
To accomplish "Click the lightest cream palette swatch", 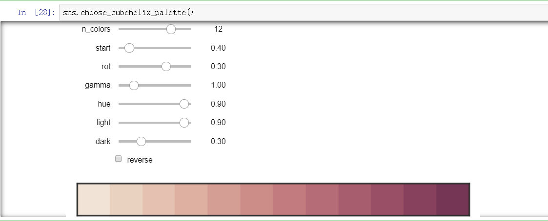I will pos(94,200).
